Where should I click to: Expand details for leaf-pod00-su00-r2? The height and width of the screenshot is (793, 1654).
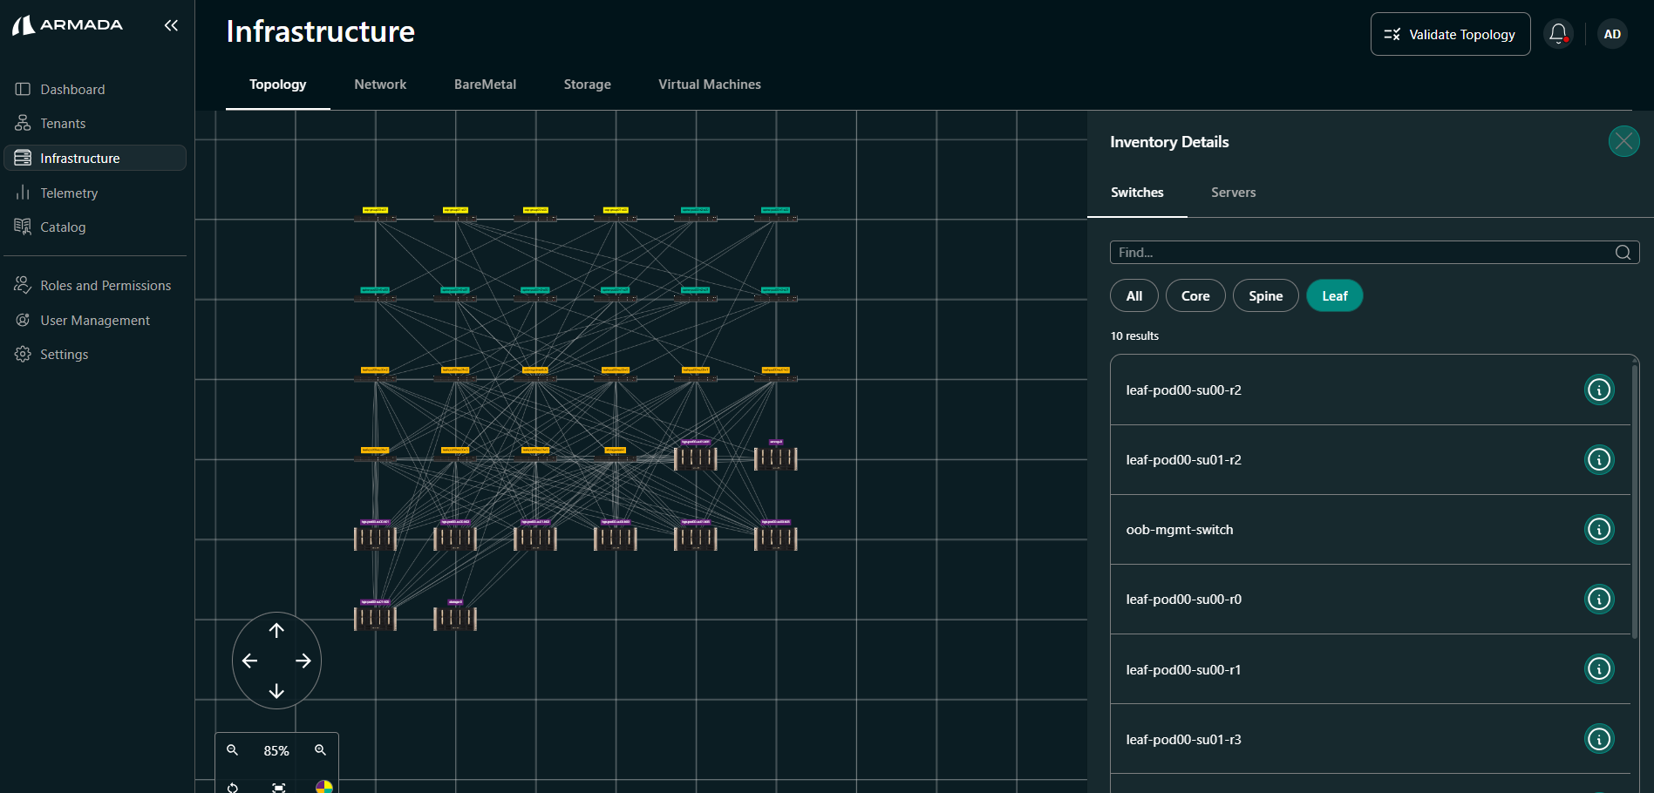pos(1598,390)
